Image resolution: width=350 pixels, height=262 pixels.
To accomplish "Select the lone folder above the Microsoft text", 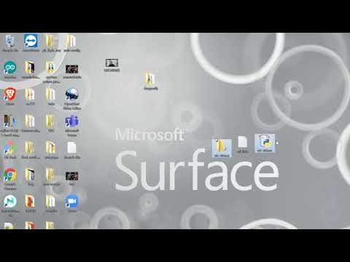I will pos(151,81).
